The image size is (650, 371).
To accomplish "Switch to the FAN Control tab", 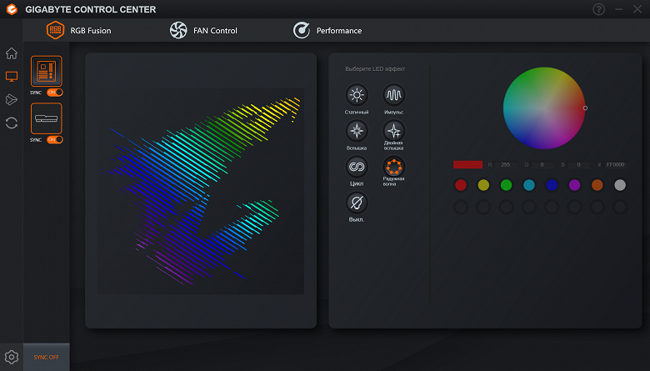I will click(x=203, y=30).
